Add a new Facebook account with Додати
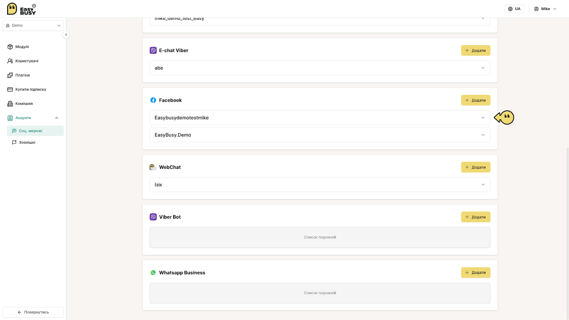The height and width of the screenshot is (320, 569). (x=476, y=100)
